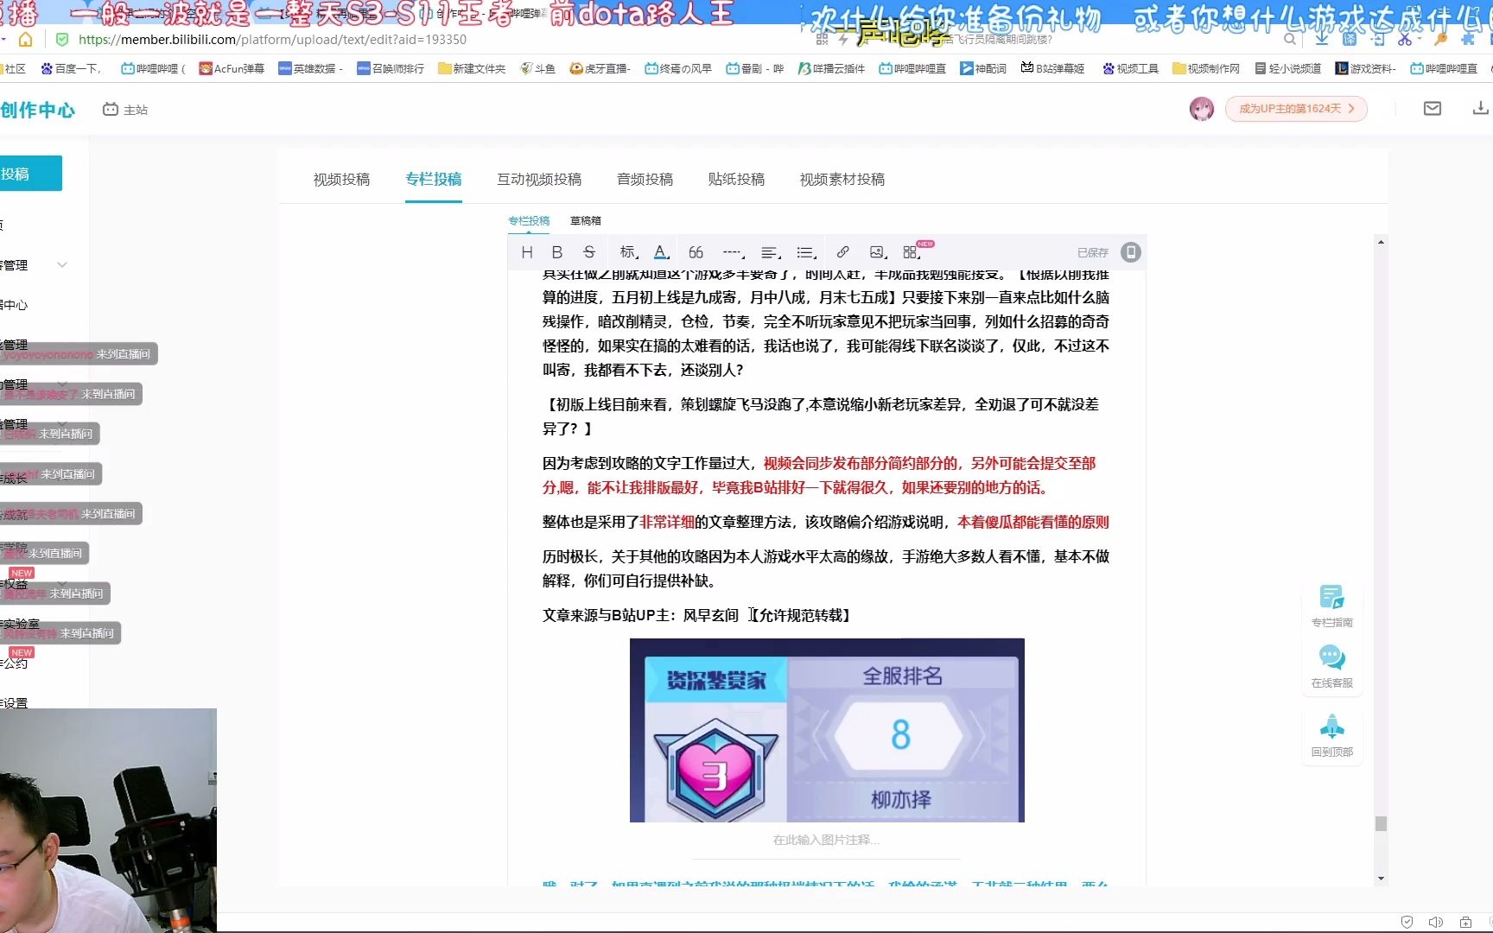Image resolution: width=1493 pixels, height=933 pixels.
Task: Apply heading format with the H icon
Action: 527,252
